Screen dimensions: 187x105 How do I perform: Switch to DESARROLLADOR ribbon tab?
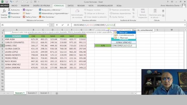coord(105,6)
